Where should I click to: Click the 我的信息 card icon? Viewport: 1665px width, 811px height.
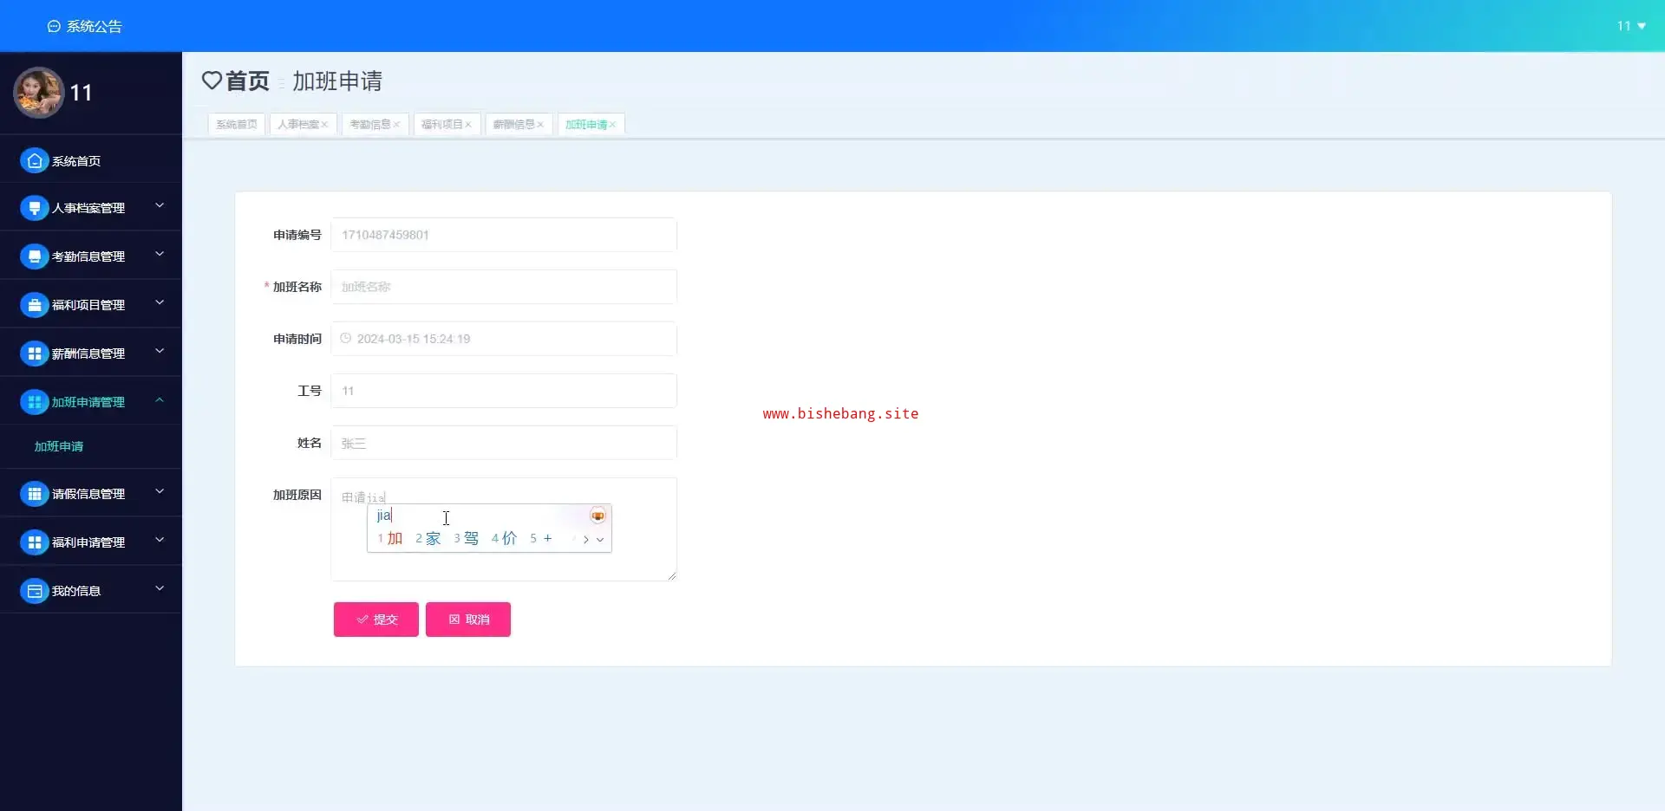(x=34, y=591)
